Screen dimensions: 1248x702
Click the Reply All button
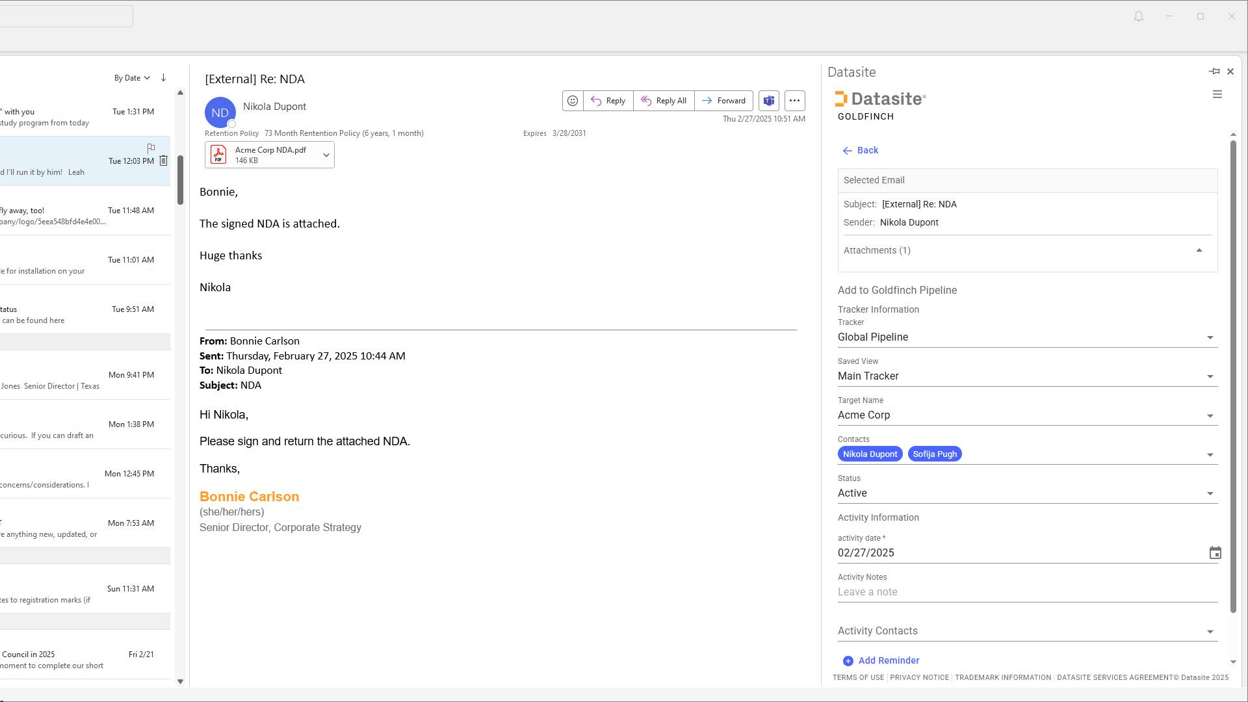click(x=664, y=101)
